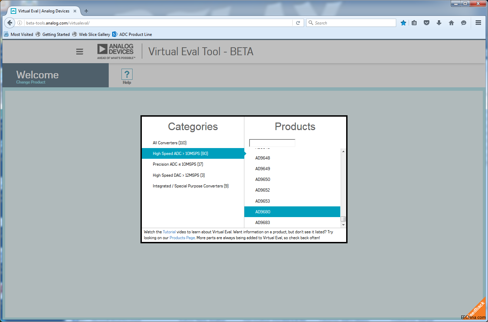Open the Most Visited bookmark

[19, 35]
